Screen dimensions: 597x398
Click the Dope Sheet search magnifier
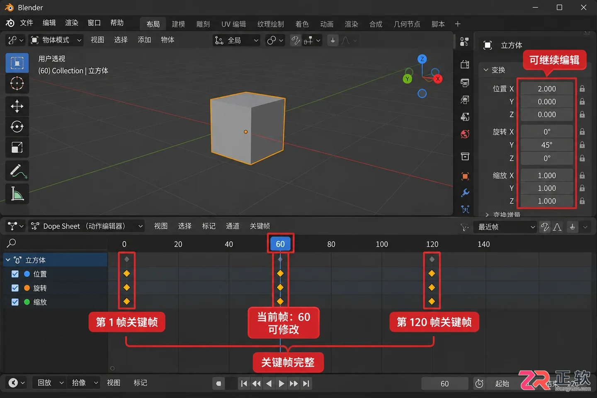coord(12,243)
